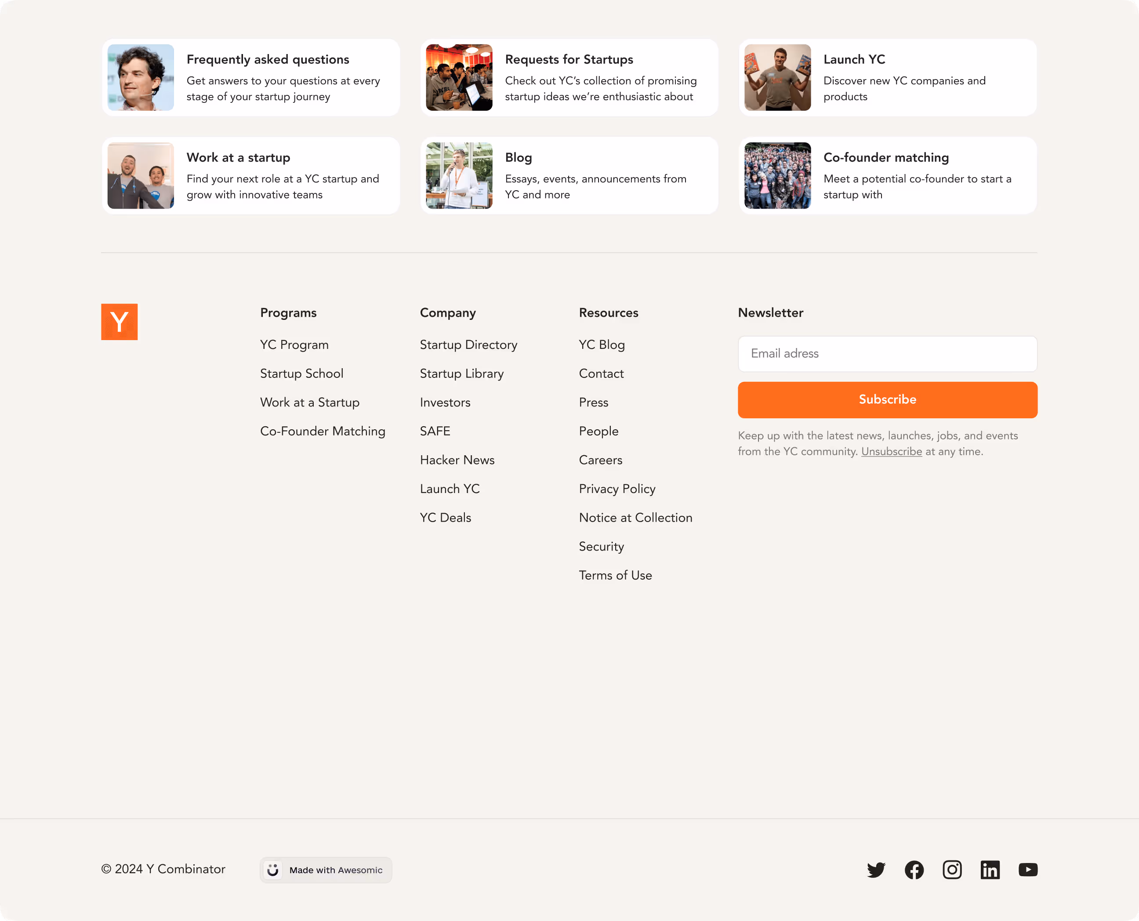Open the Contact link
Viewport: 1139px width, 921px height.
pos(601,373)
